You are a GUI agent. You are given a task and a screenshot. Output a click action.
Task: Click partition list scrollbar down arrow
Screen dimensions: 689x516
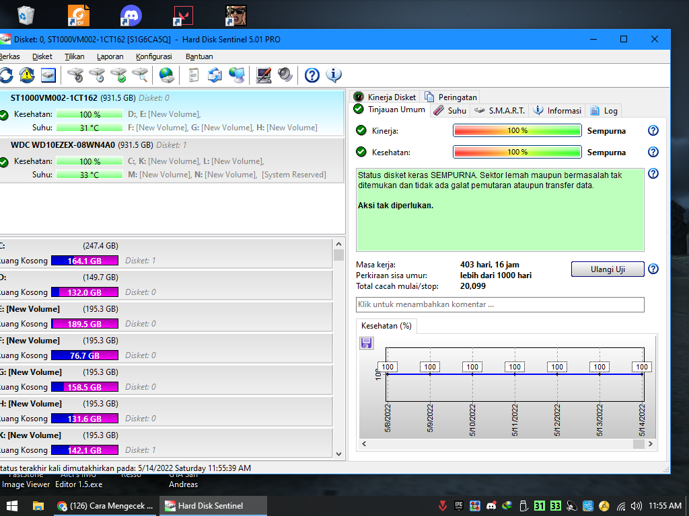[338, 454]
